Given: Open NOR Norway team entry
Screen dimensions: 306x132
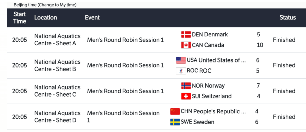Looking at the screenshot, I should (208, 86).
